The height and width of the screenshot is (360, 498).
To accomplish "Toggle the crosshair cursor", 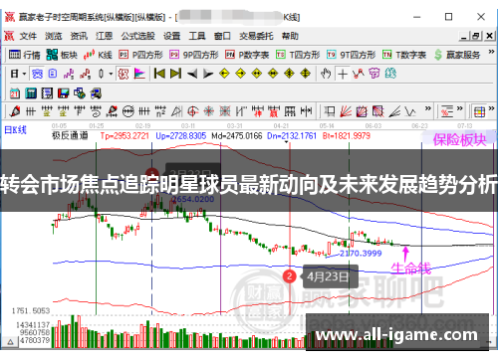I will coord(343,74).
